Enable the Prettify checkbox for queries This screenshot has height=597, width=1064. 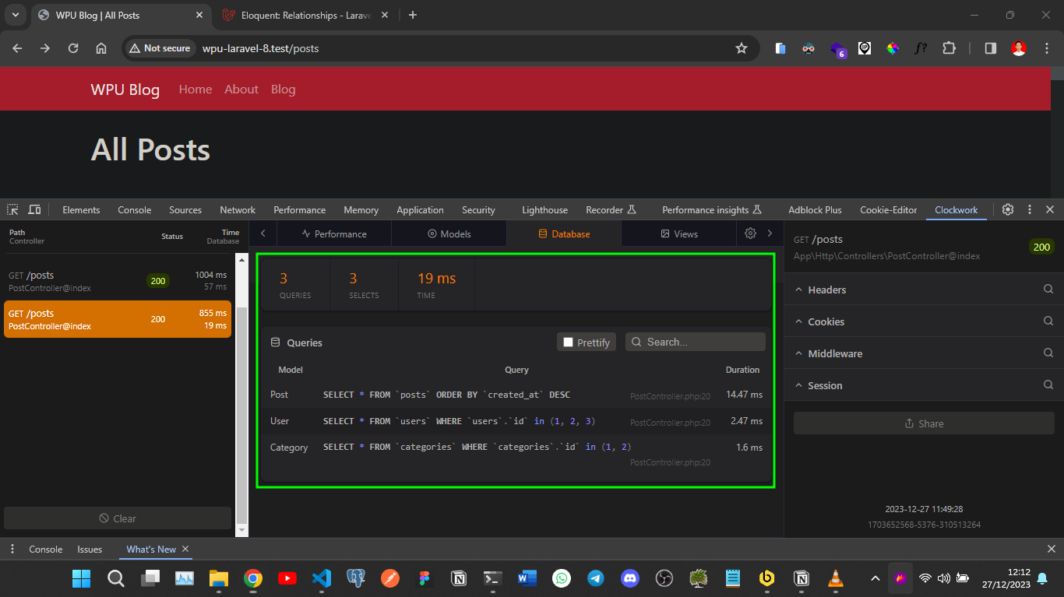point(567,341)
